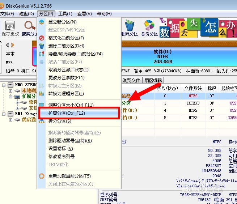Select 隐藏/取消隐藏 当前分区(F4)
This screenshot has height=204, width=237.
tap(79, 54)
